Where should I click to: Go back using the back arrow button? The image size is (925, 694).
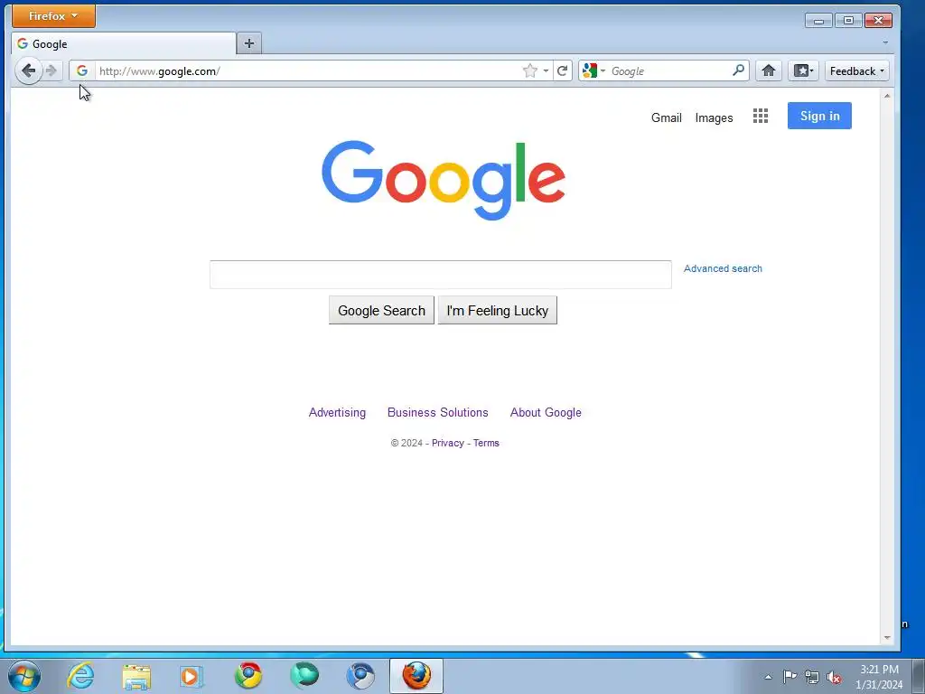28,70
